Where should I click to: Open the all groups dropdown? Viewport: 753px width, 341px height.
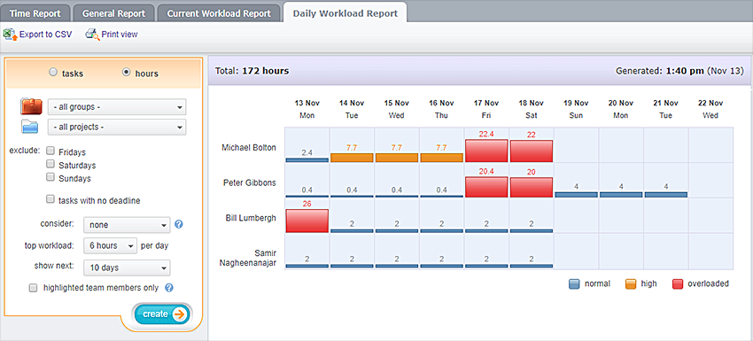[x=117, y=107]
